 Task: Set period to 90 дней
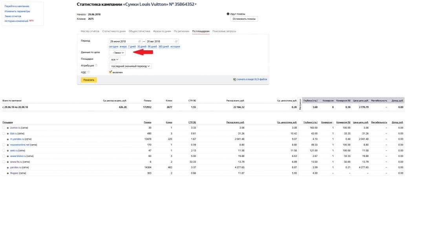(x=152, y=46)
